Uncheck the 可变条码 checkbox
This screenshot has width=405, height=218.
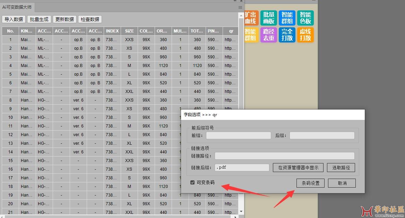pyautogui.click(x=192, y=182)
